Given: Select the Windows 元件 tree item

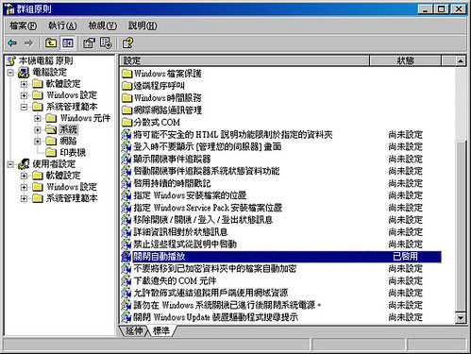Looking at the screenshot, I should pos(85,118).
